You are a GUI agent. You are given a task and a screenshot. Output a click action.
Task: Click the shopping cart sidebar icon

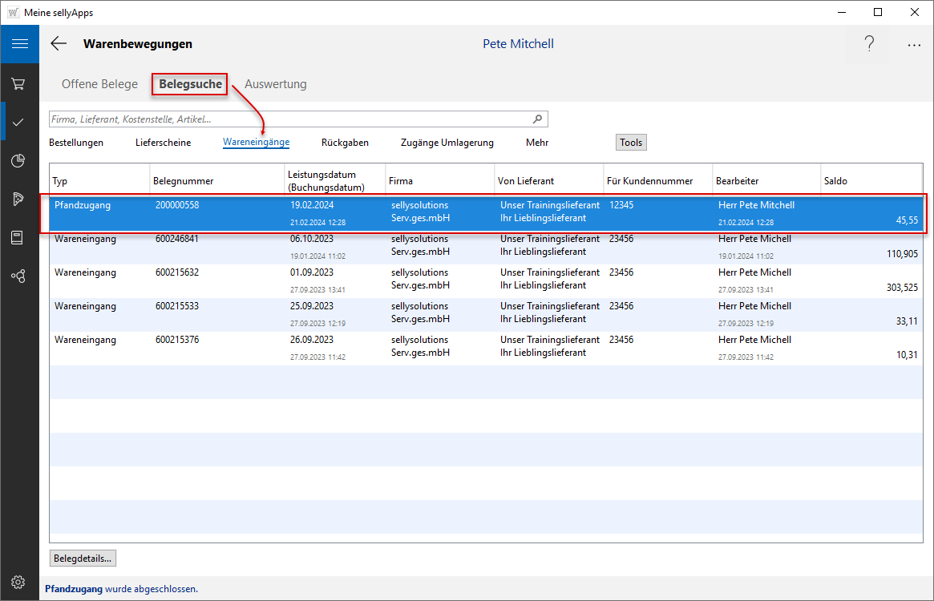click(x=18, y=83)
